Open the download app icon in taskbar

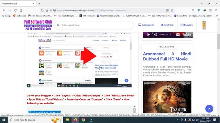91,120
